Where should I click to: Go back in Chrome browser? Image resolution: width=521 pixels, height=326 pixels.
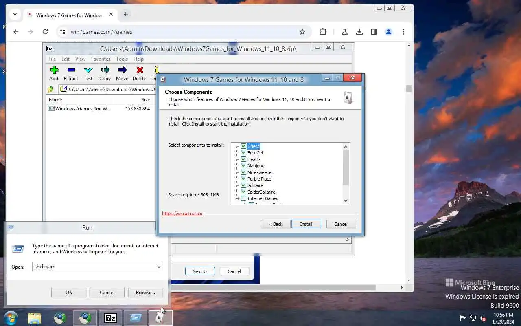point(16,32)
